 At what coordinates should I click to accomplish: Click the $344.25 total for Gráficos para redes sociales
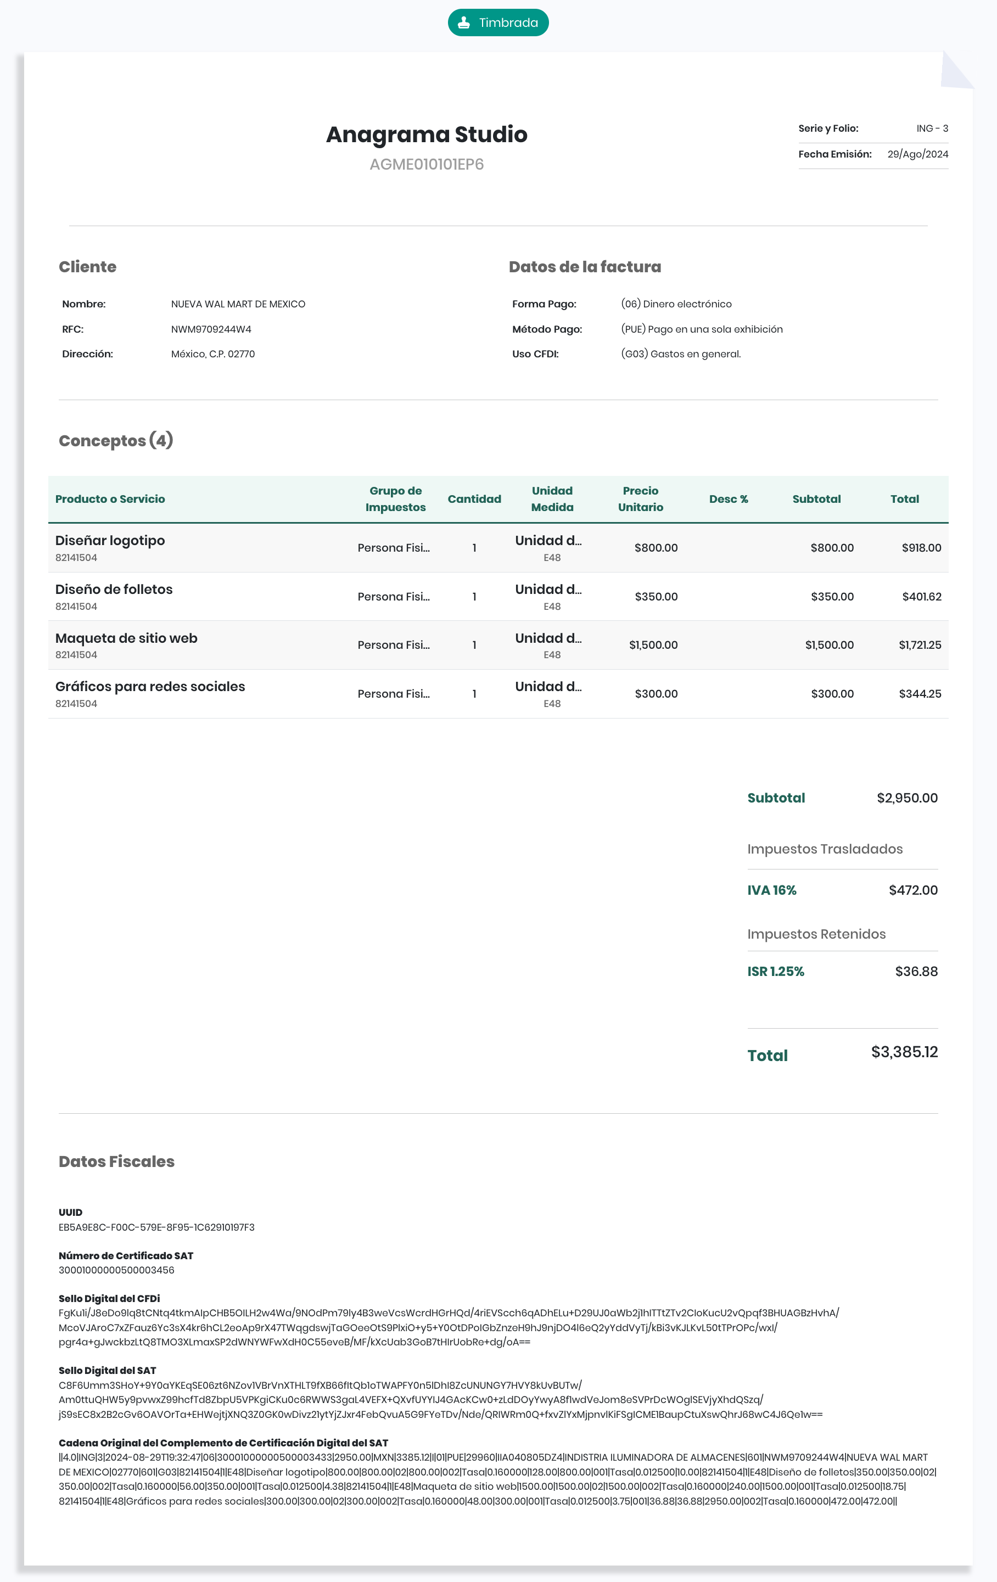click(x=920, y=694)
